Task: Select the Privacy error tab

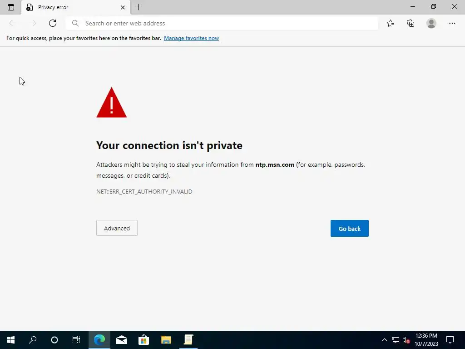Action: pos(76,7)
